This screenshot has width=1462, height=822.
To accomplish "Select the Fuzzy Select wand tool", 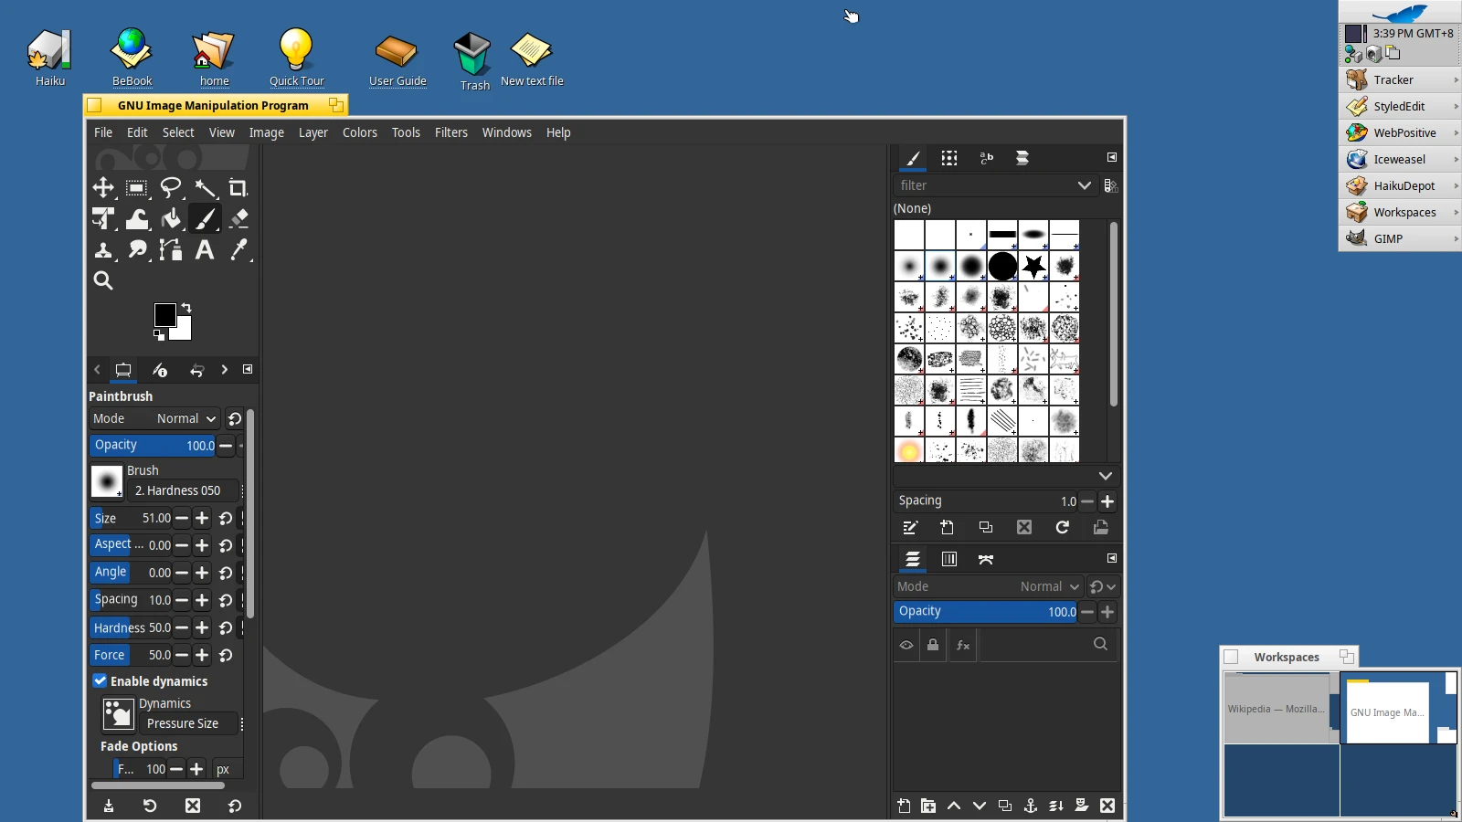I will click(x=206, y=188).
